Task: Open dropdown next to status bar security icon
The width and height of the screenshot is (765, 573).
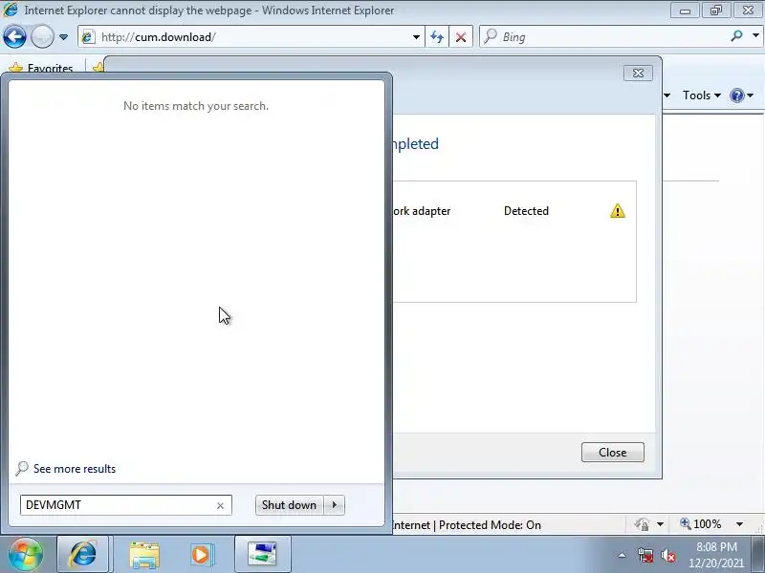Action: (660, 524)
